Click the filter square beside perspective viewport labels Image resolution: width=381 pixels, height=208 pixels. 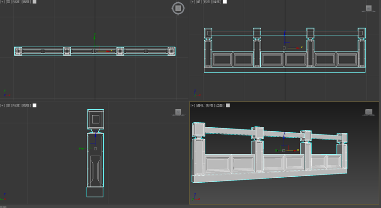(x=228, y=106)
